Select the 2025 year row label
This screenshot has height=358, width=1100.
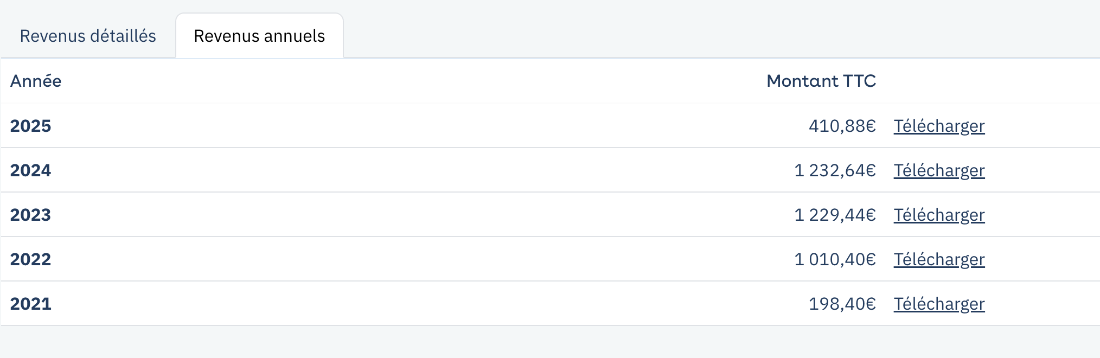click(30, 126)
